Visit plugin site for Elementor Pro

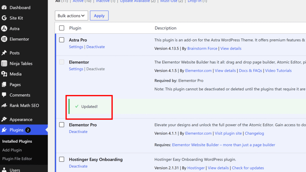tap(228, 133)
